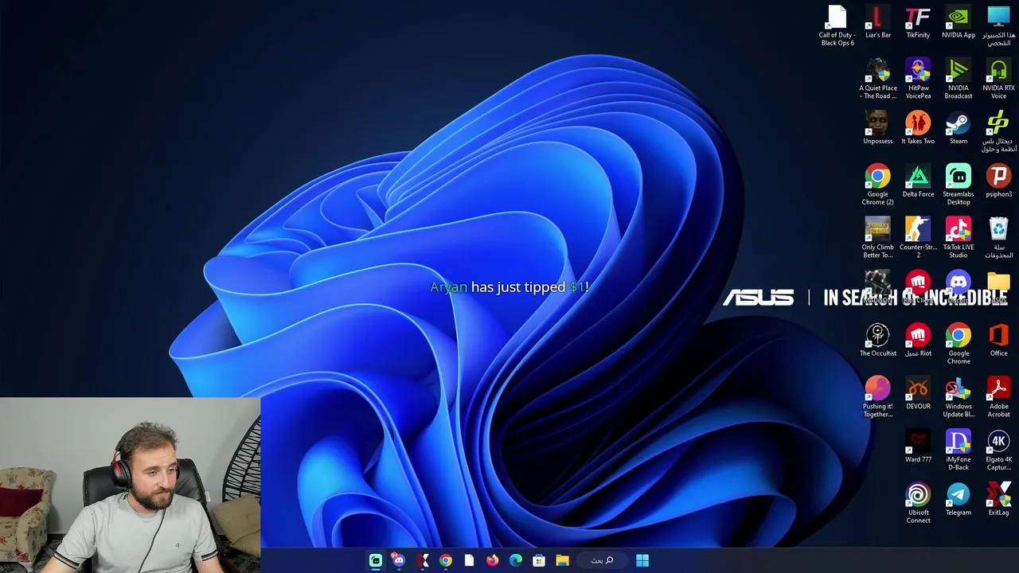Viewport: 1019px width, 573px height.
Task: Click the taskbar search box labeled بحث
Action: pyautogui.click(x=603, y=560)
